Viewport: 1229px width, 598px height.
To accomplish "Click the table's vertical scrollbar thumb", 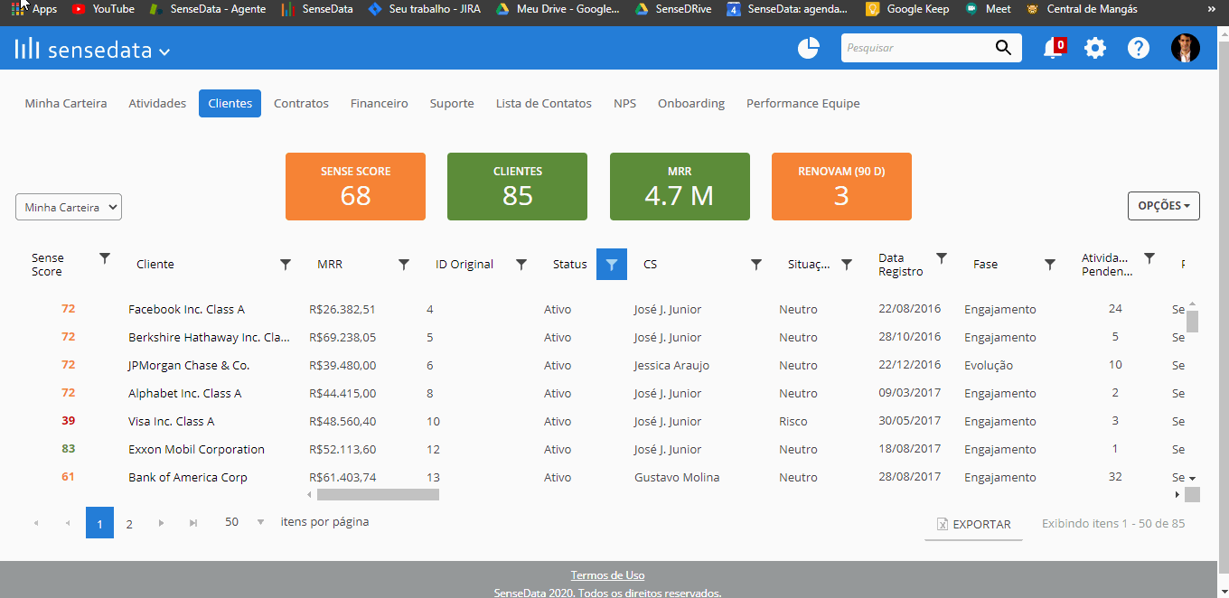I will click(x=1192, y=322).
